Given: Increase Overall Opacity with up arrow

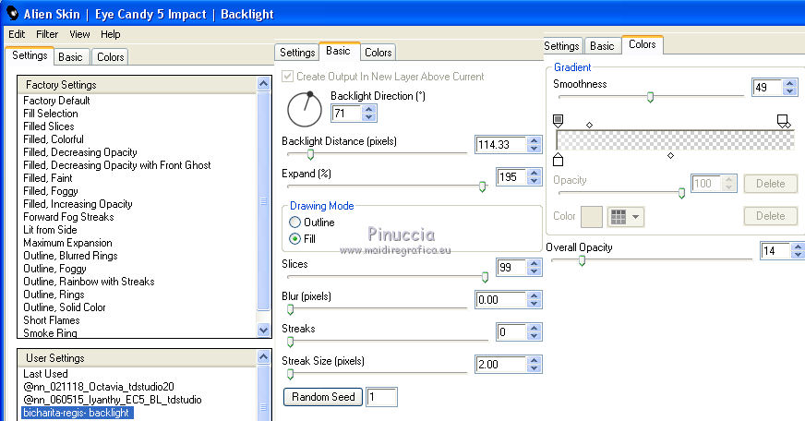Looking at the screenshot, I should click(x=798, y=247).
